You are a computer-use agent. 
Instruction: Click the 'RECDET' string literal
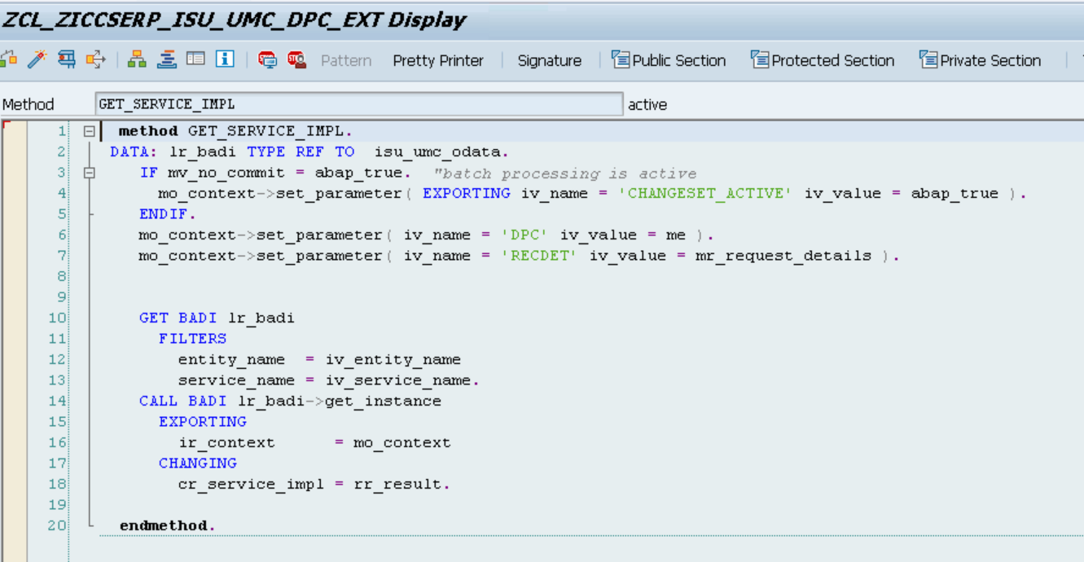coord(540,256)
